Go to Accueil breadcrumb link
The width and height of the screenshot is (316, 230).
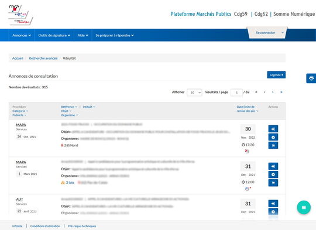(x=18, y=59)
